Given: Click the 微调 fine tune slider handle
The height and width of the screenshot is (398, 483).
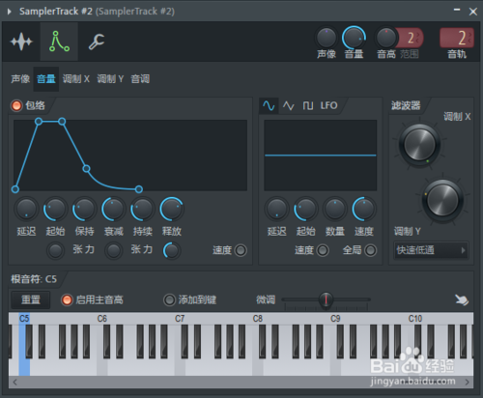Looking at the screenshot, I should (326, 299).
